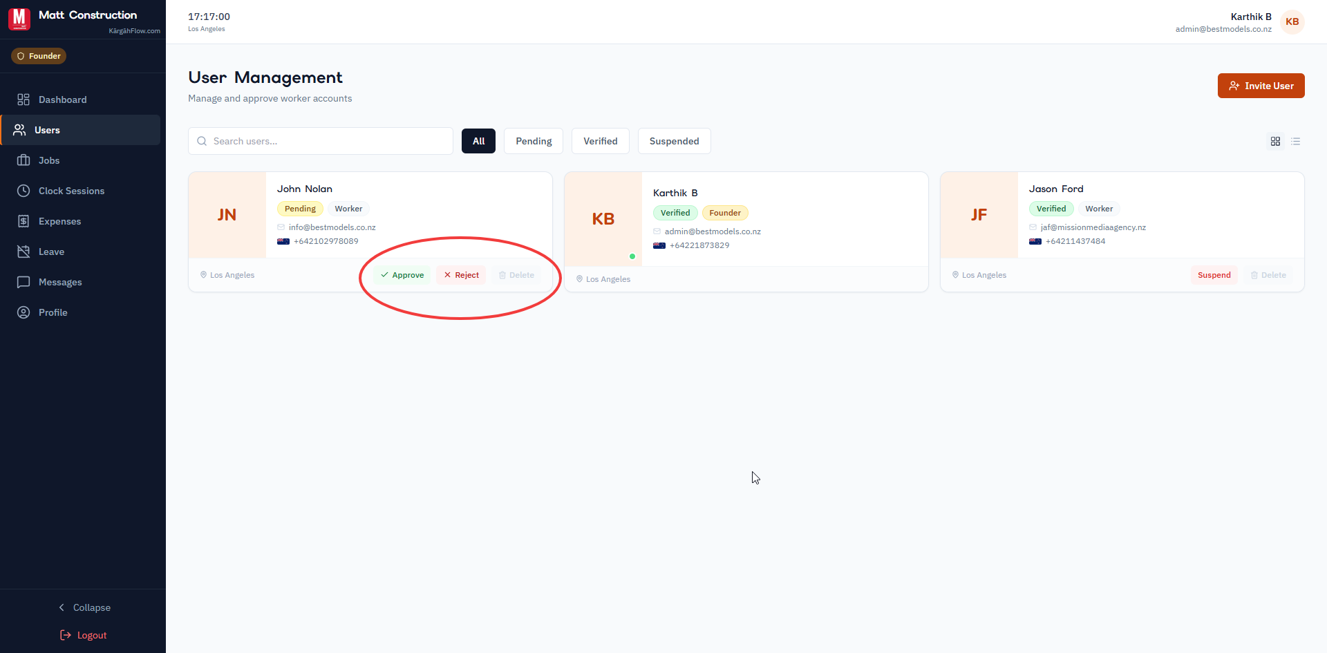Screen dimensions: 1327x653
Task: Click the Founder role badge in sidebar
Action: pyautogui.click(x=39, y=56)
